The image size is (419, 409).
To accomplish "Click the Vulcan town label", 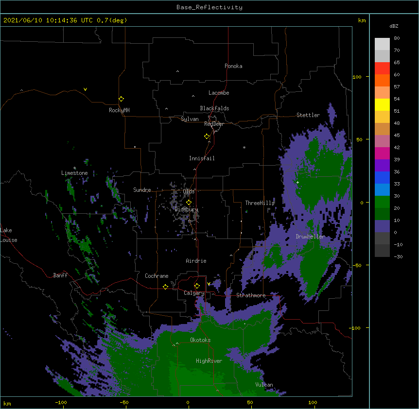I will point(264,385).
